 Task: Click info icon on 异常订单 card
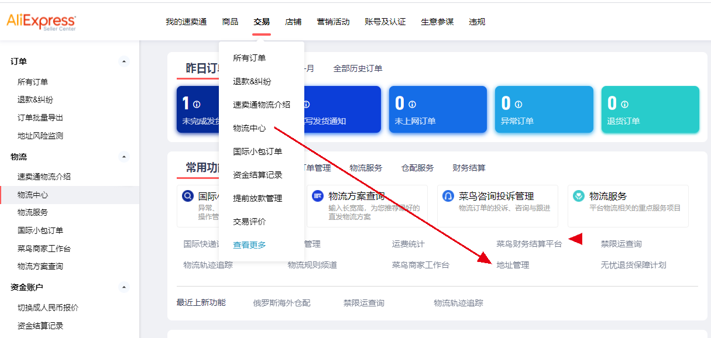click(x=518, y=105)
